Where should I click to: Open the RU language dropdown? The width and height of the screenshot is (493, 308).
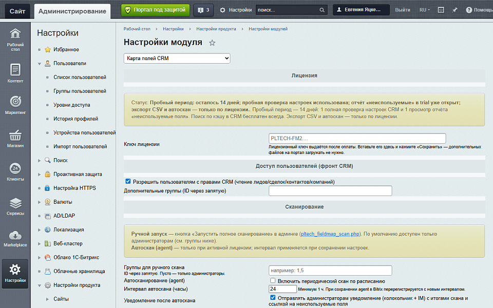point(425,10)
